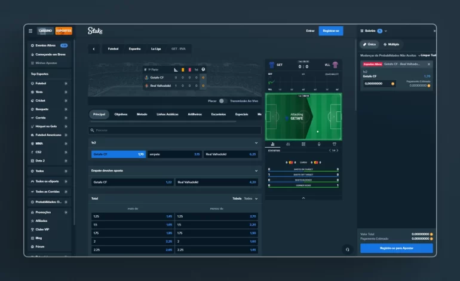The image size is (460, 281).
Task: Click the Eventos Ativos sidebar icon
Action: [x=32, y=45]
